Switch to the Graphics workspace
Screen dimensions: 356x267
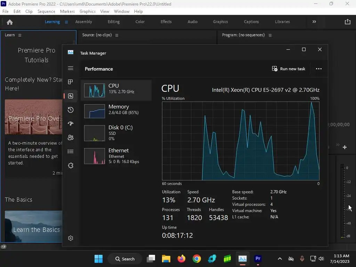220,22
